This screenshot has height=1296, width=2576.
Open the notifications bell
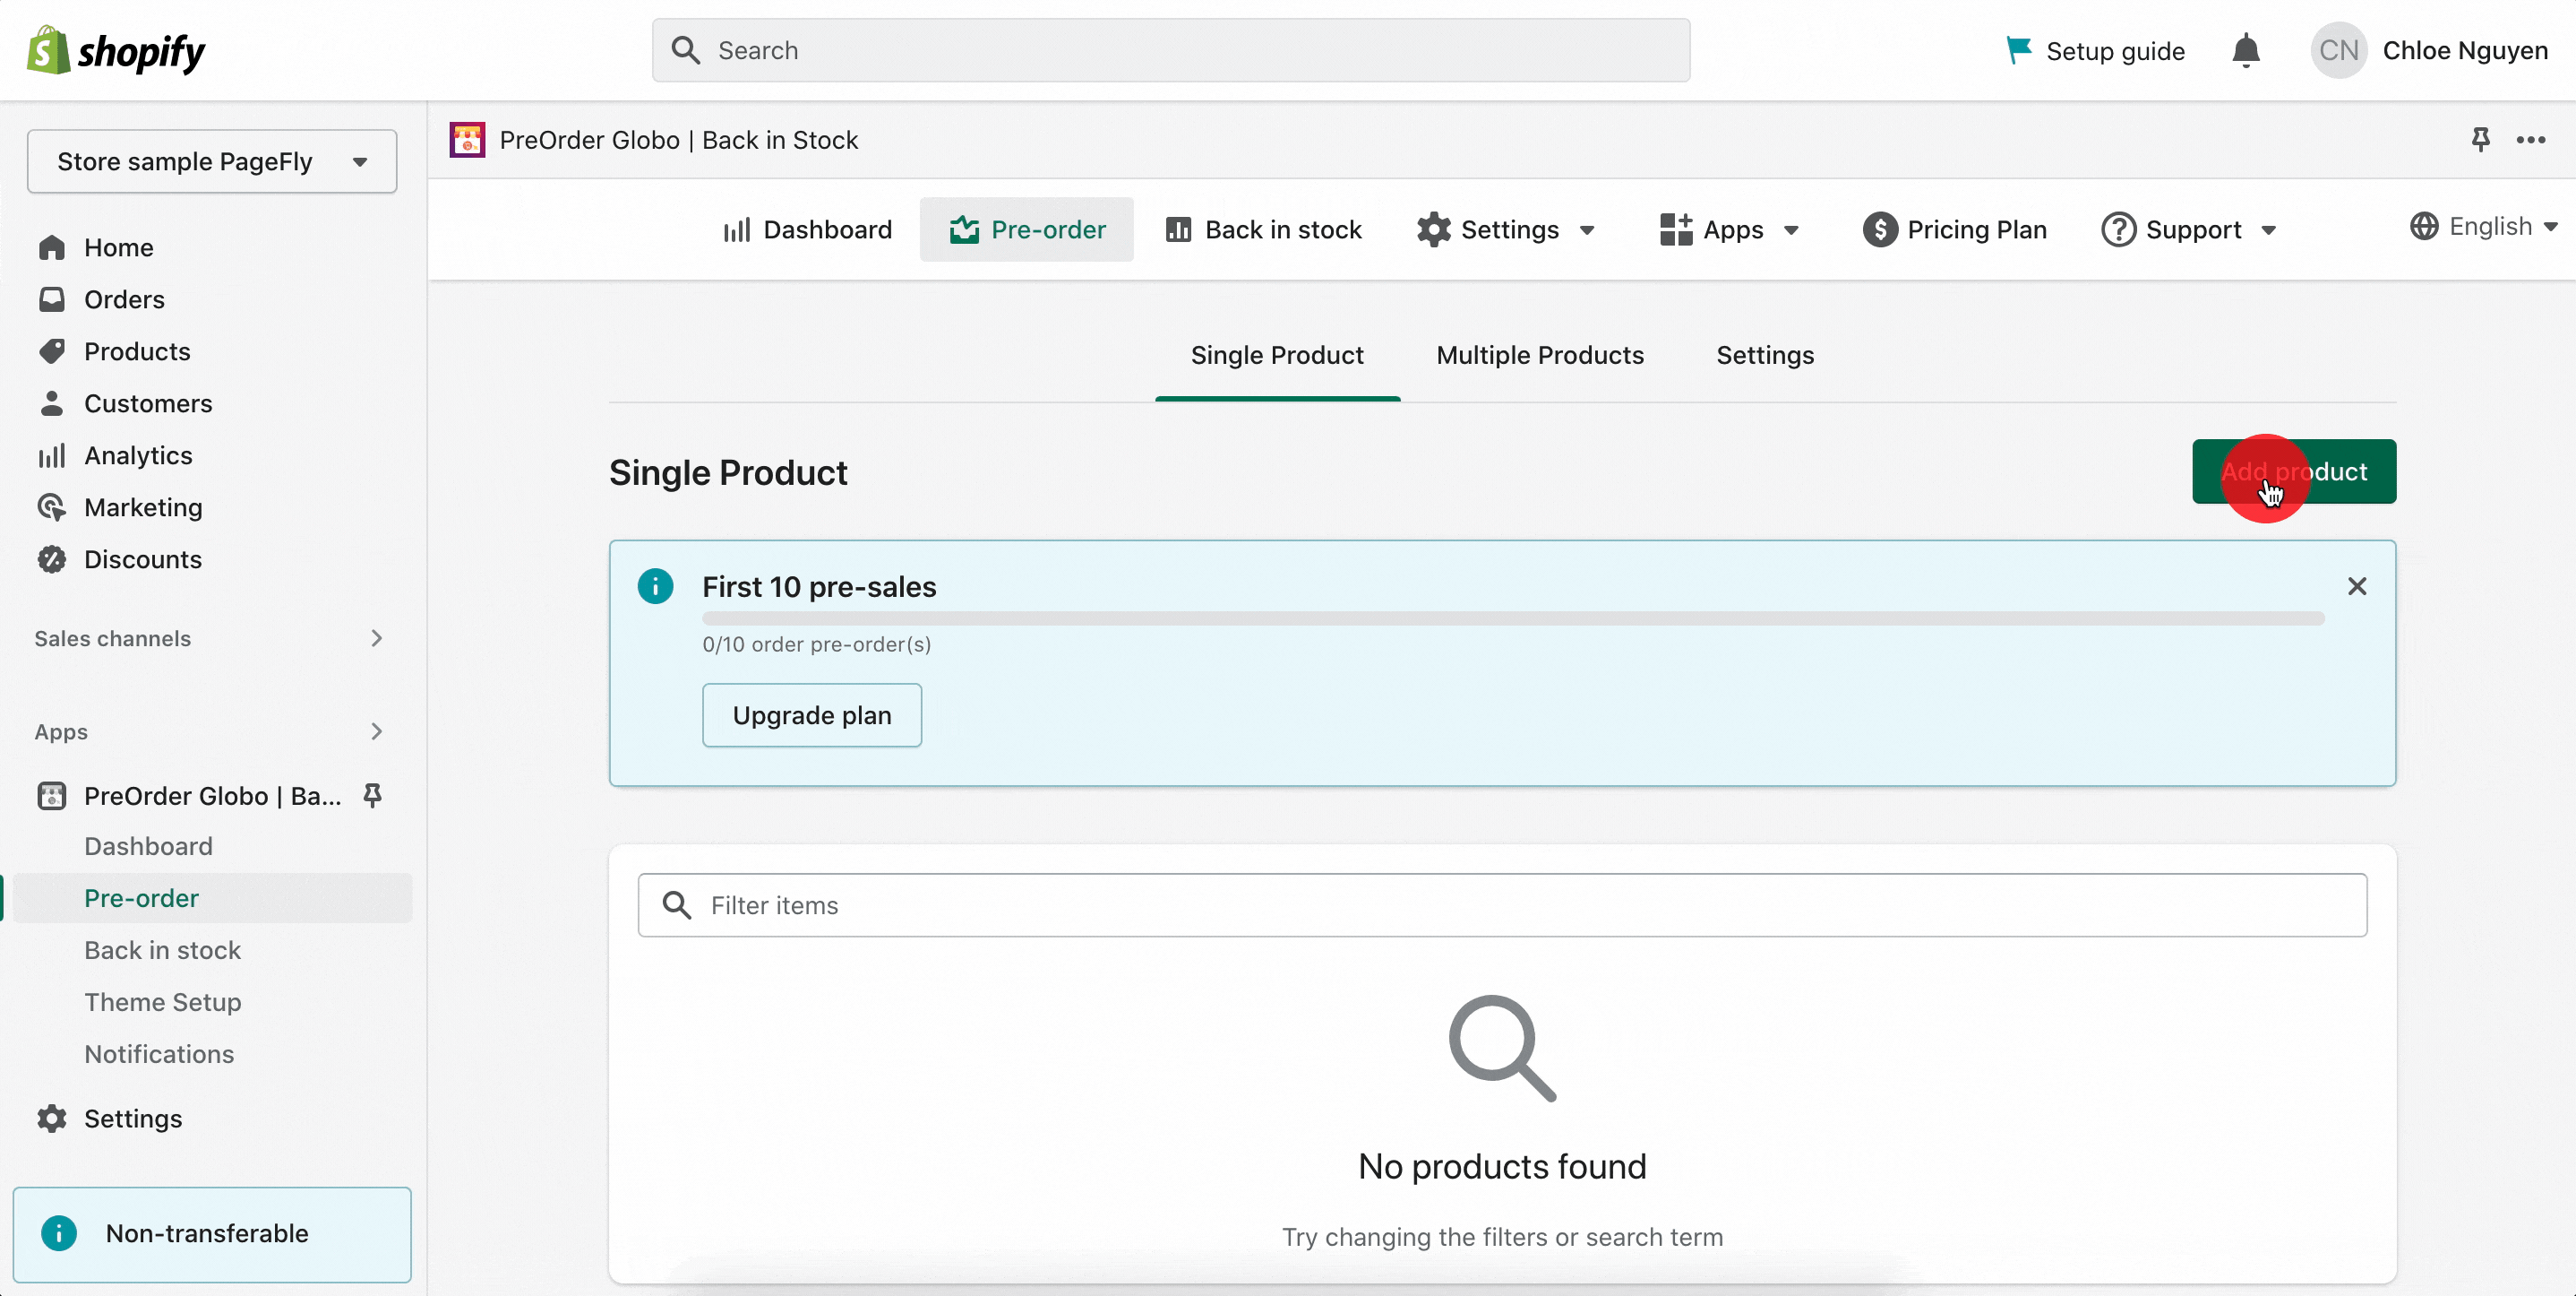tap(2246, 50)
